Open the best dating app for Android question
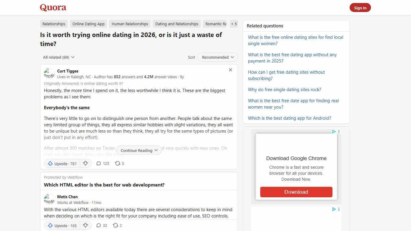The width and height of the screenshot is (411, 231). (x=289, y=118)
